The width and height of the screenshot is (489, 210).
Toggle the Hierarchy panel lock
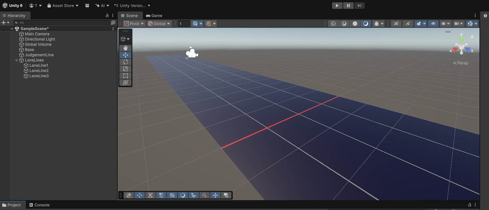[107, 15]
